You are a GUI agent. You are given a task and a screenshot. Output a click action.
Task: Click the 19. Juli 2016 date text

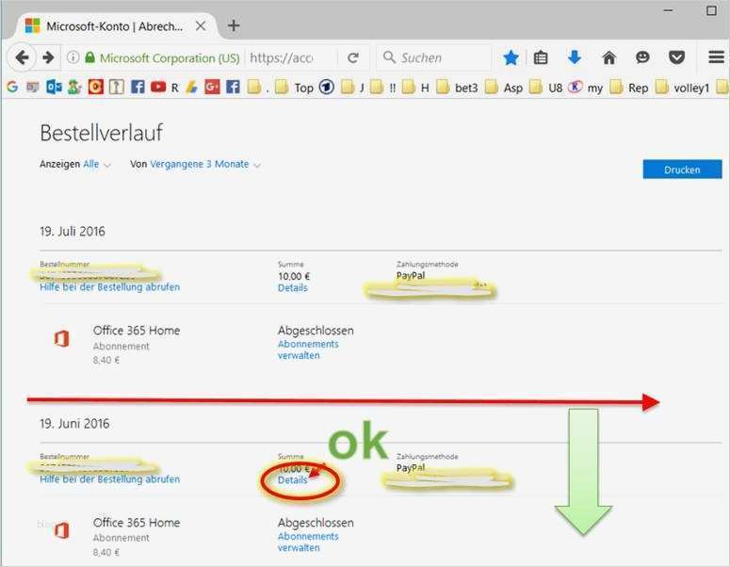(x=73, y=232)
